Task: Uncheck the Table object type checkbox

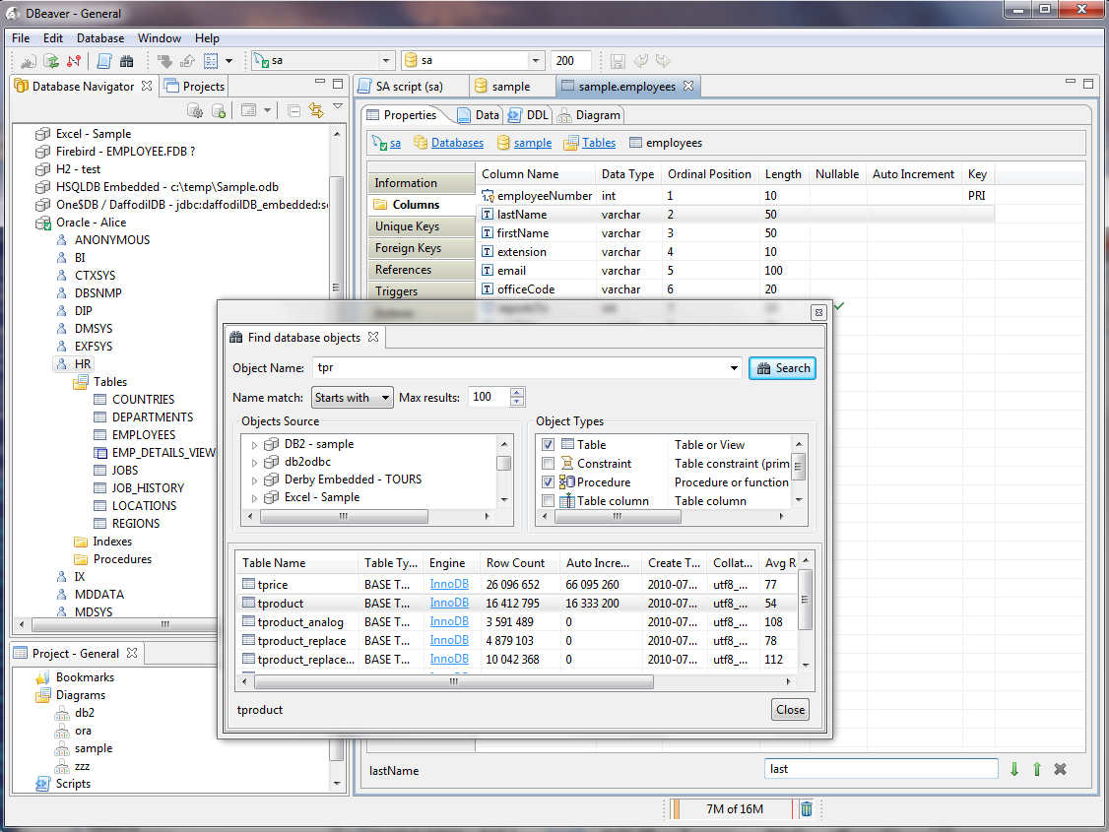Action: coord(549,445)
